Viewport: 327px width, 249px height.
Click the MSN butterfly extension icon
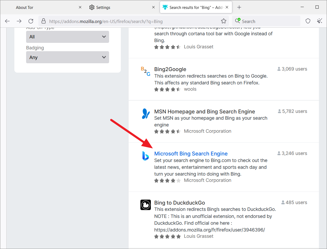(145, 114)
